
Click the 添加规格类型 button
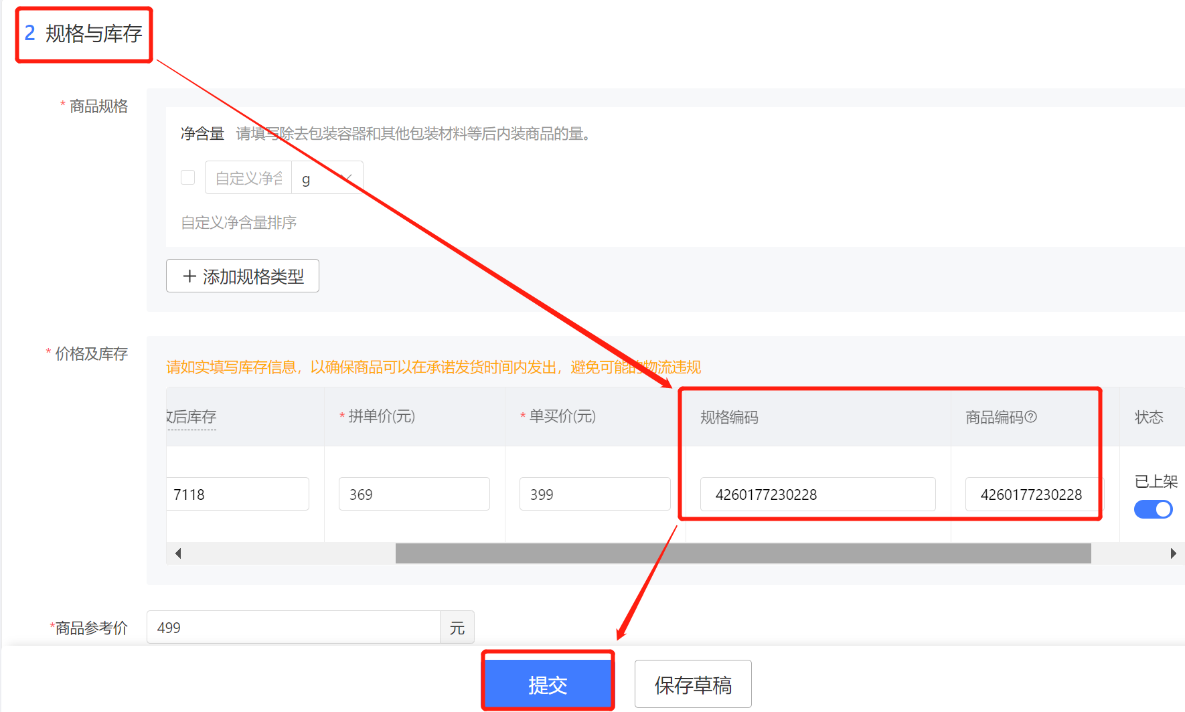pos(242,276)
